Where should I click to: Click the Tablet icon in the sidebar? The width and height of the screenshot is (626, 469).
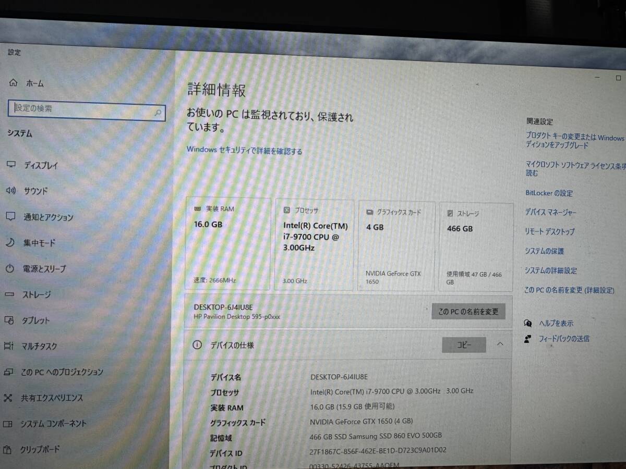[x=9, y=320]
